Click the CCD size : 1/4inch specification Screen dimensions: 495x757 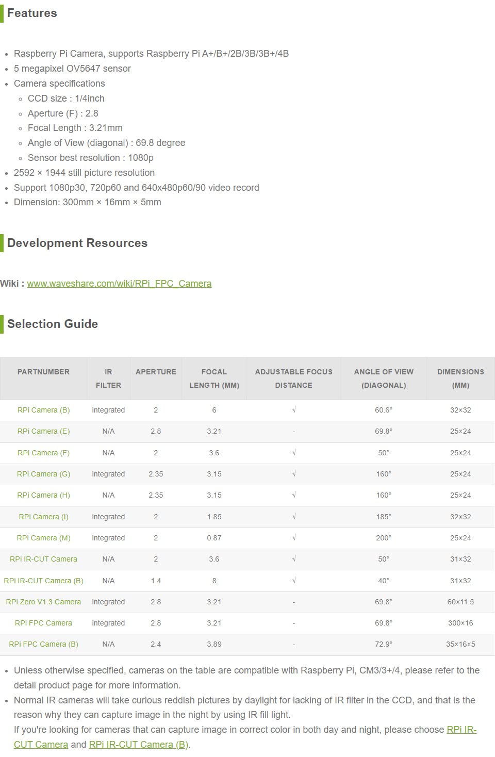[x=66, y=98]
